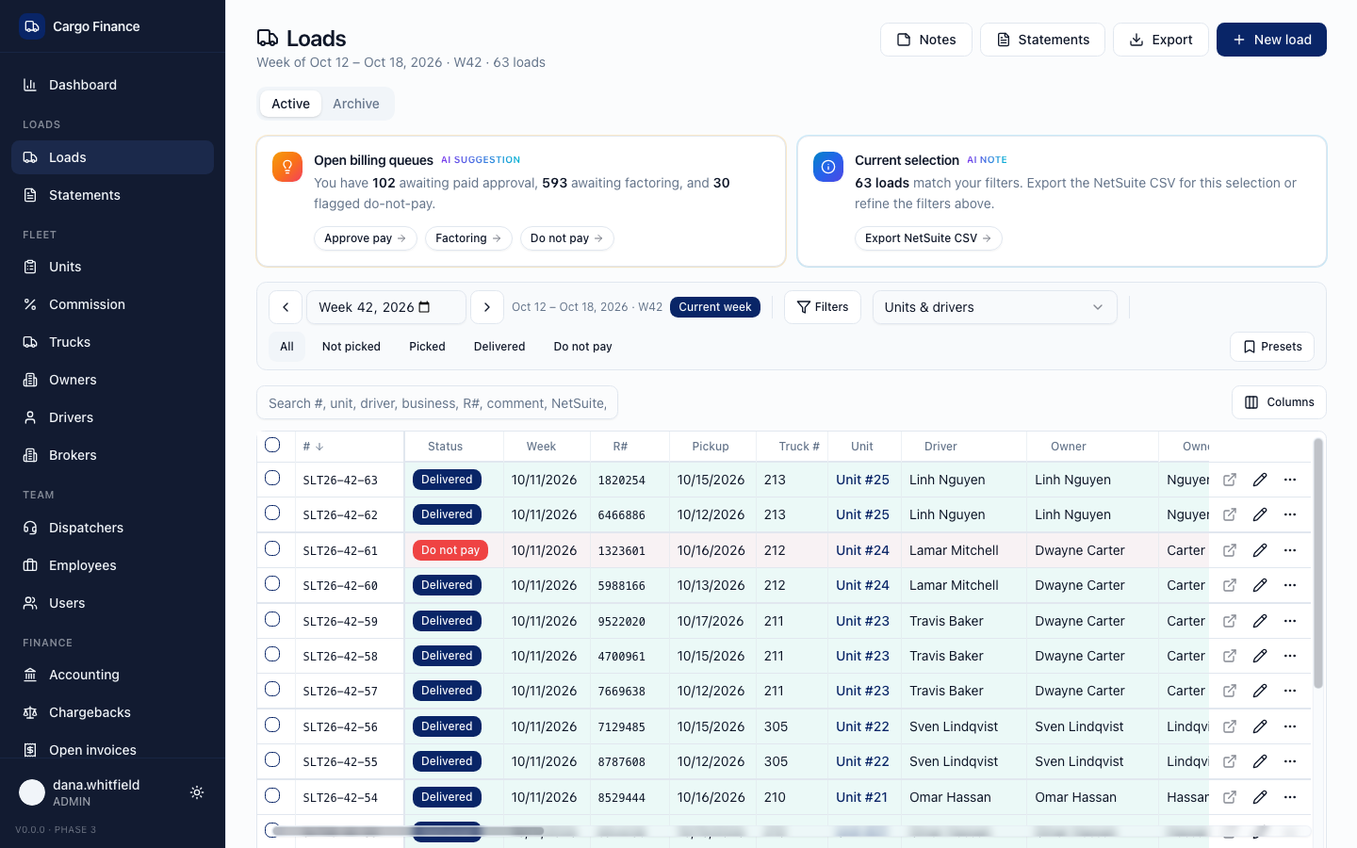Select all loads with header checkbox

click(272, 445)
